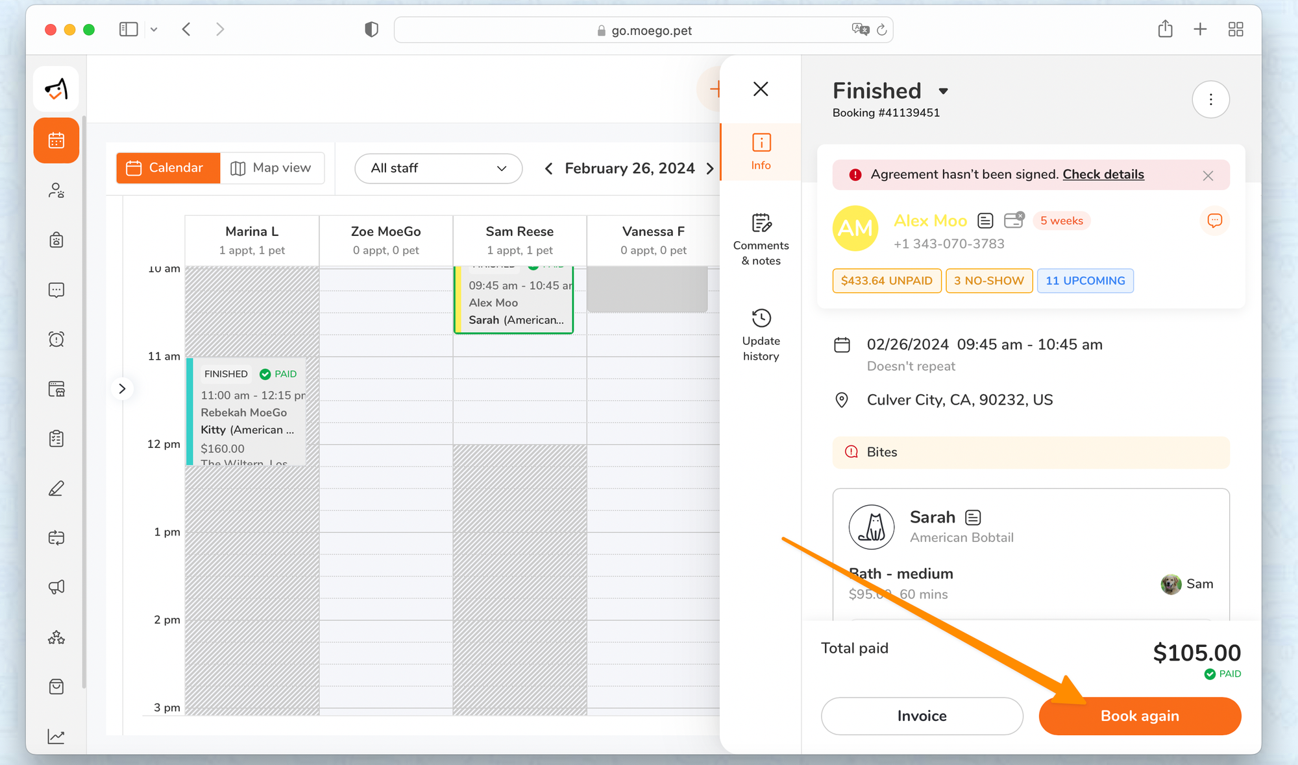Open the Update history tab
Screen dimensions: 1298x765
(x=761, y=335)
